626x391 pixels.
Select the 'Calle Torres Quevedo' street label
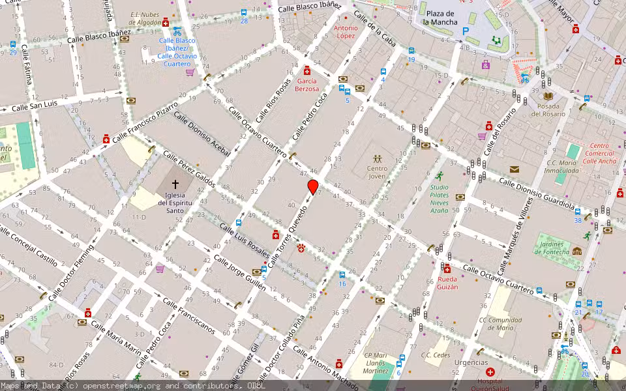(x=286, y=237)
